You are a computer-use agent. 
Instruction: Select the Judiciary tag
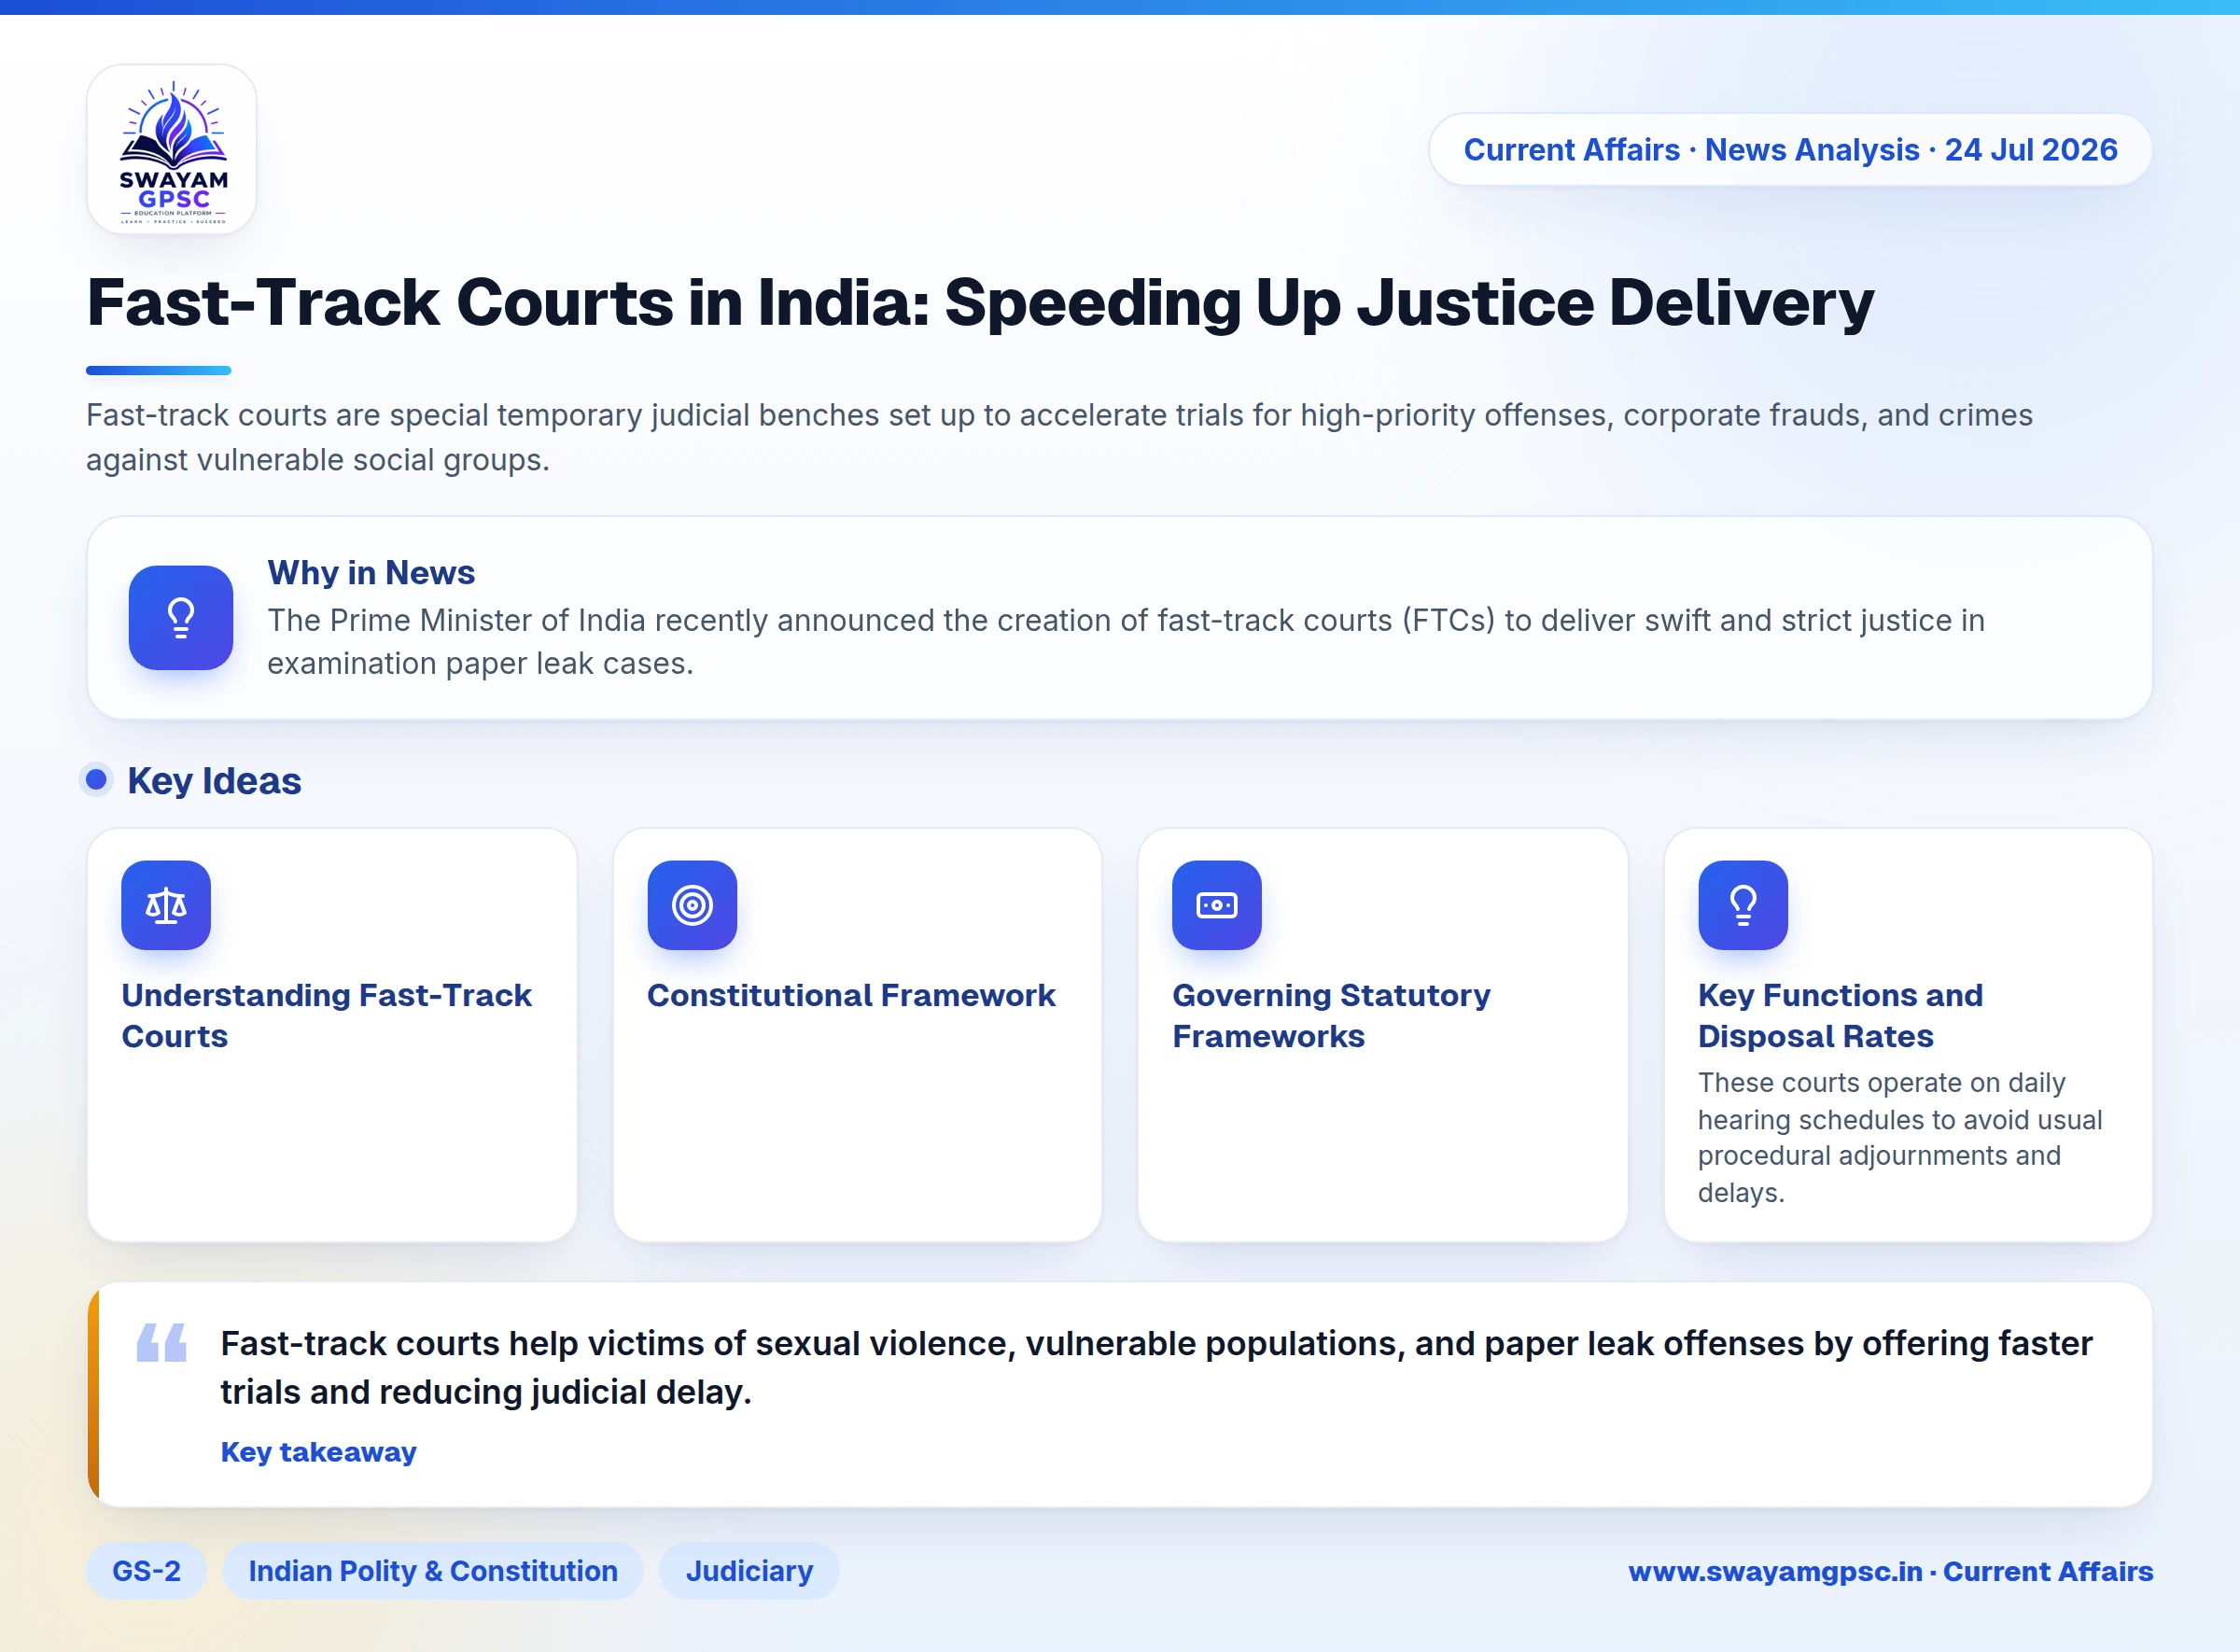click(749, 1571)
